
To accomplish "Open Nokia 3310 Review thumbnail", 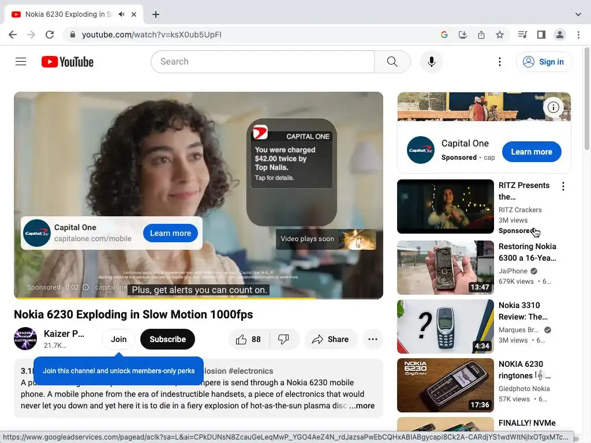I will (445, 326).
